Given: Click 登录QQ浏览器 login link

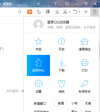Looking at the screenshot, I should [x=58, y=22].
